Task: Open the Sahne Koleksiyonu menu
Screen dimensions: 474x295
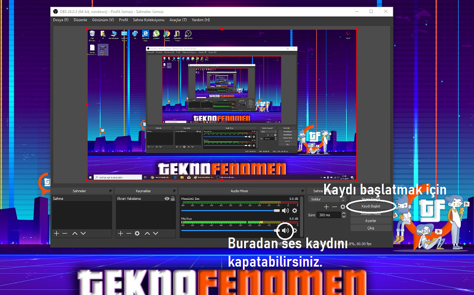Action: pos(149,20)
